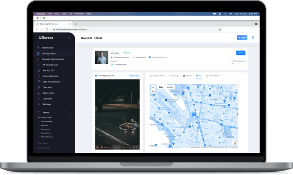
Task: Open the Edit menu
Action: (x=56, y=14)
